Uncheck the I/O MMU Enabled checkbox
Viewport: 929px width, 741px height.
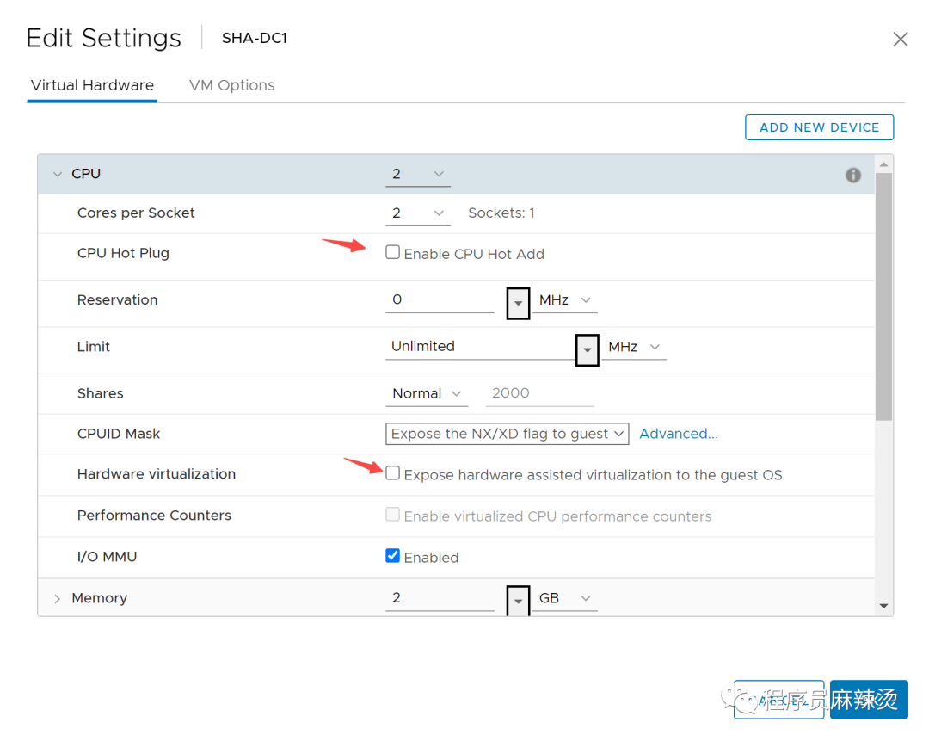(x=393, y=556)
